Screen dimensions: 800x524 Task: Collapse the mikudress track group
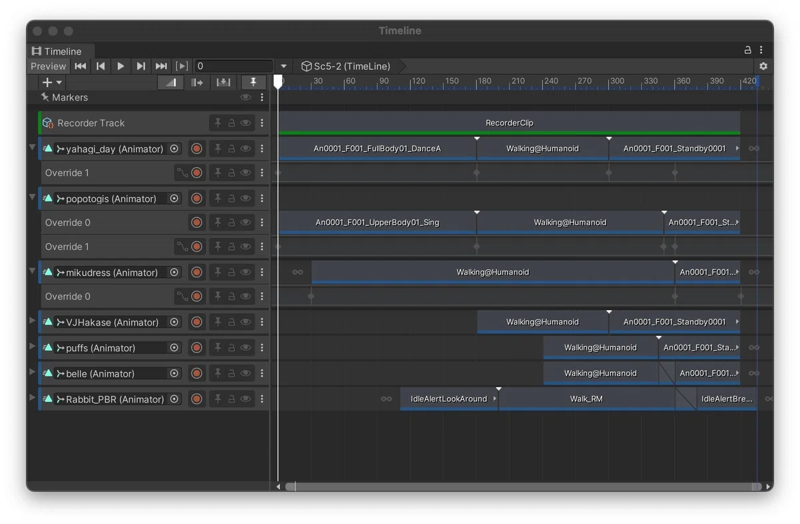[32, 271]
